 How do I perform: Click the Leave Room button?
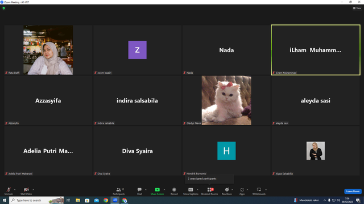click(353, 192)
